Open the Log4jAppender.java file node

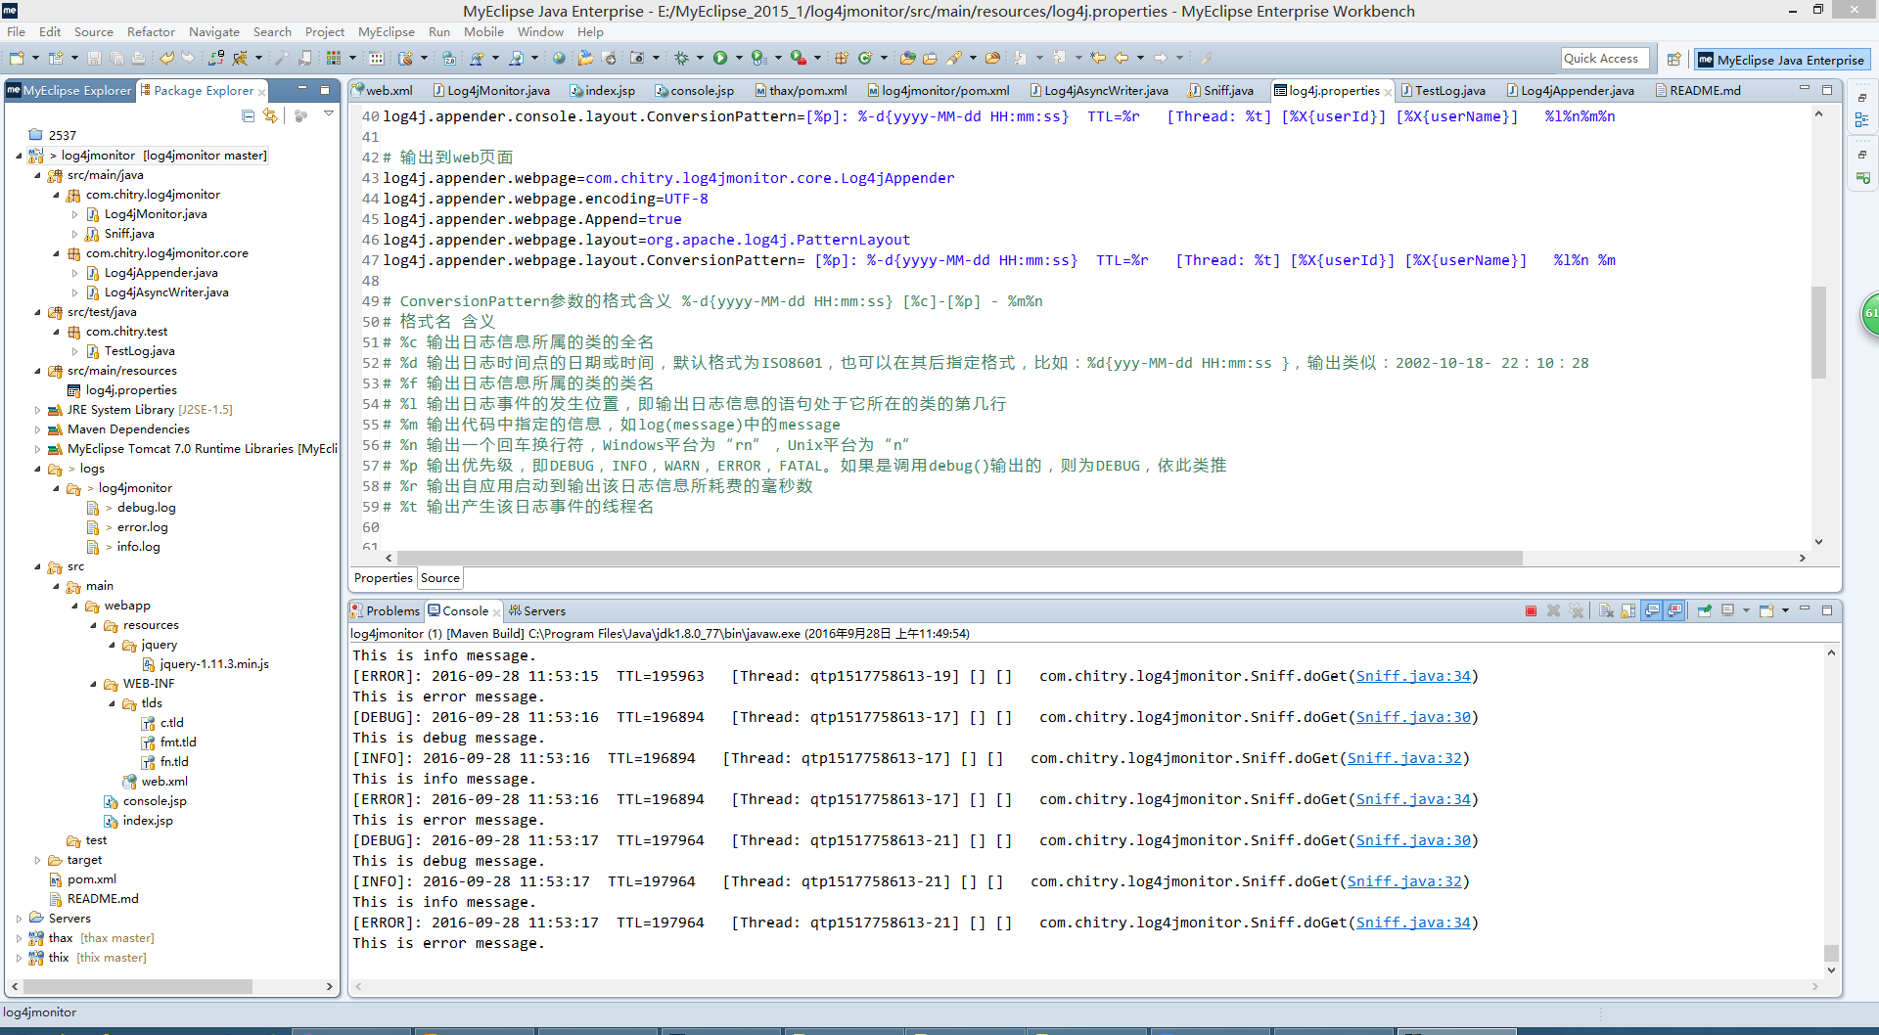[160, 273]
